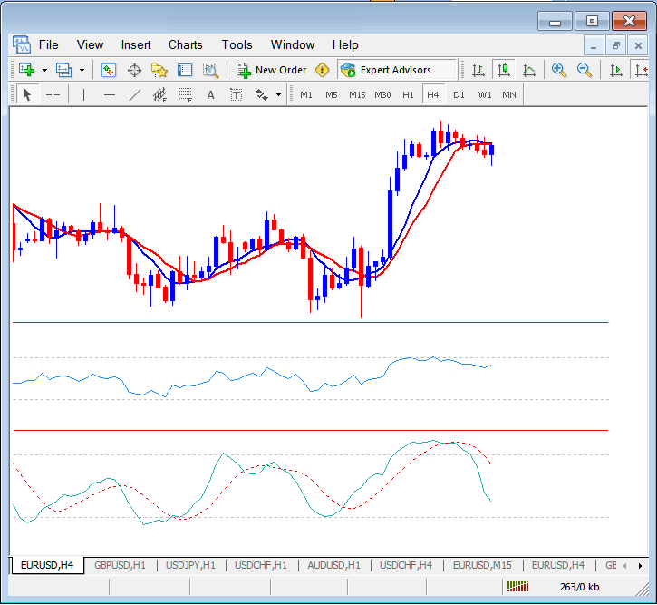Click the Zoom Out magnifier icon
Screen dimensions: 657x605
click(585, 70)
